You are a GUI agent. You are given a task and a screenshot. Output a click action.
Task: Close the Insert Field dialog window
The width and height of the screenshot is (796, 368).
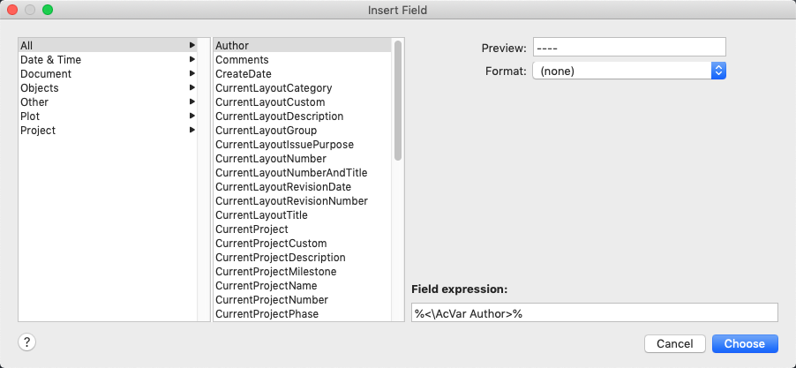pyautogui.click(x=13, y=10)
